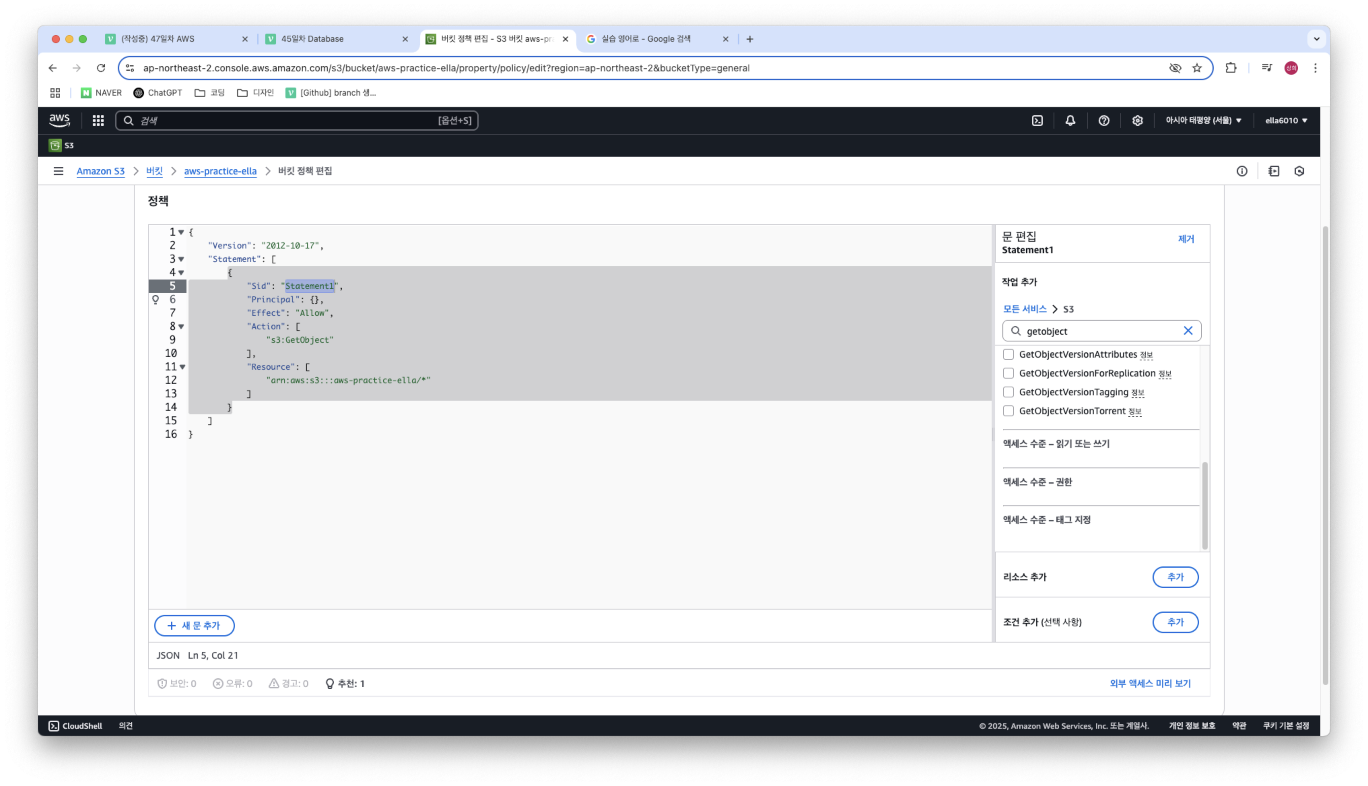Clear the getobject action search
This screenshot has height=786, width=1368.
coord(1188,331)
